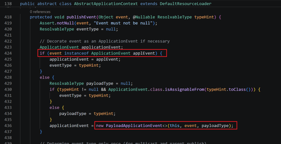The height and width of the screenshot is (144, 281).
Task: Click payloadType argument on line 436
Action: [x=215, y=126]
